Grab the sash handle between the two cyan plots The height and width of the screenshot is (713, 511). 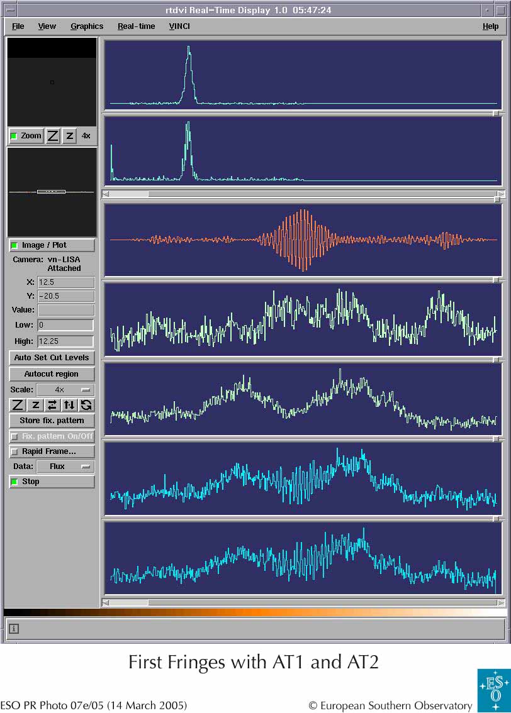click(497, 518)
